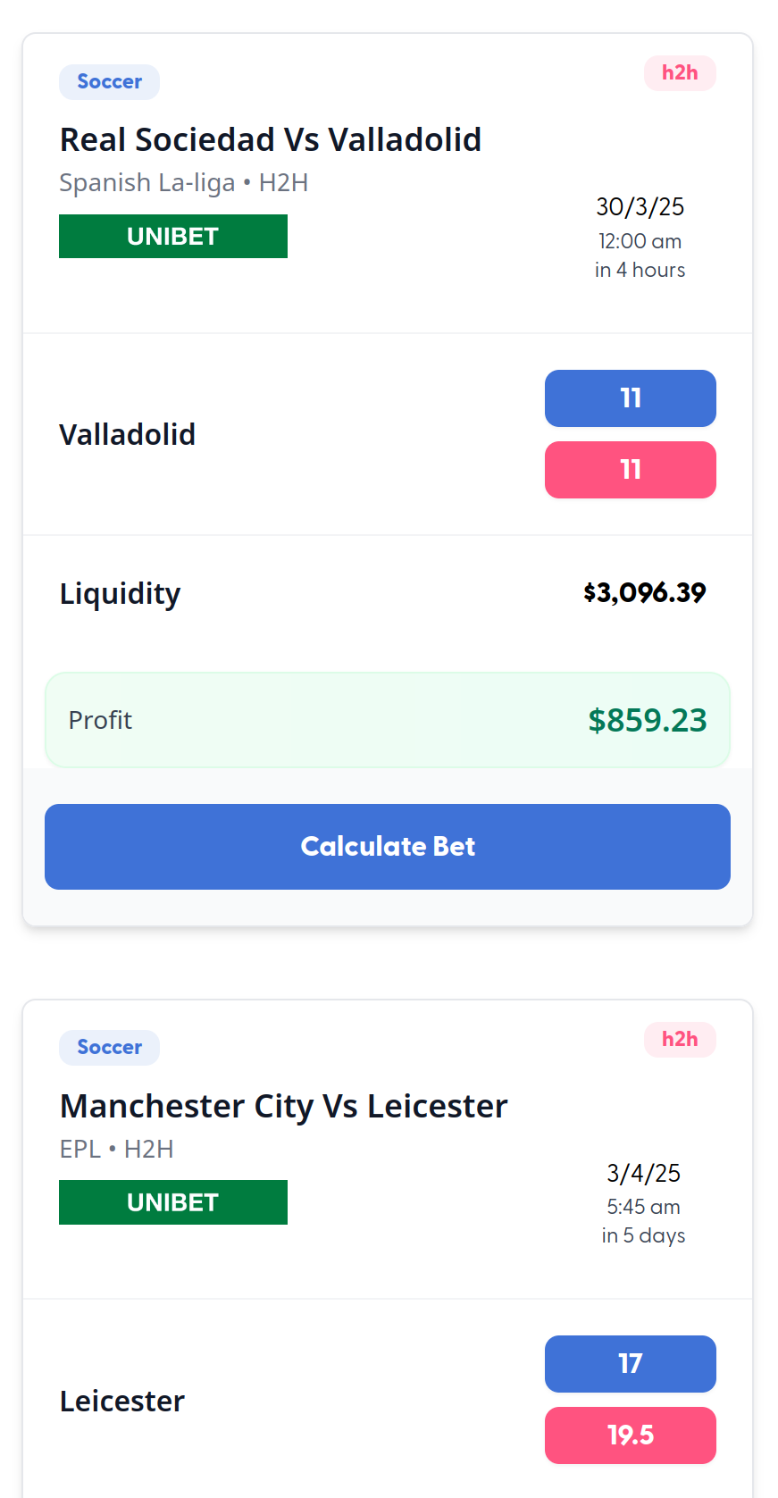Image resolution: width=778 pixels, height=1498 pixels.
Task: Select the pink 11 odds for Valladolid
Action: click(630, 470)
